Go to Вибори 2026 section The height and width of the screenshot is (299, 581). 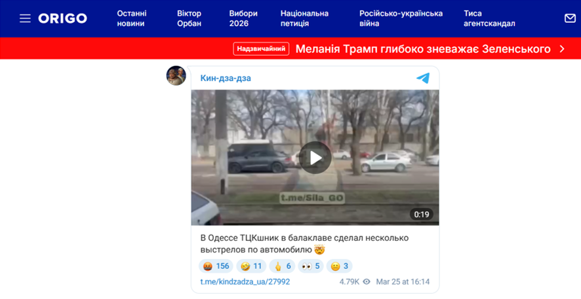tap(243, 18)
